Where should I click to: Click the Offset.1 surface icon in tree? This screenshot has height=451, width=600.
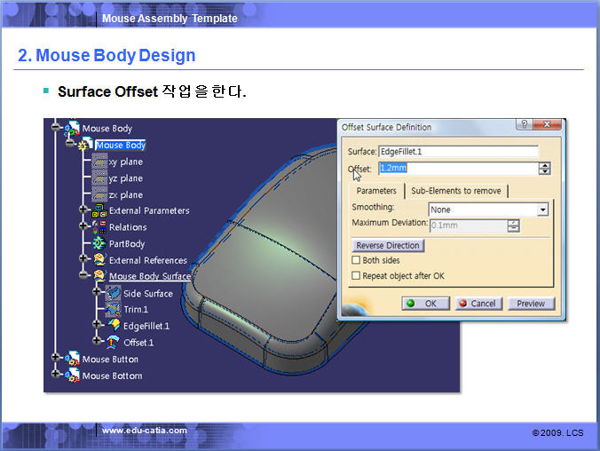(113, 342)
